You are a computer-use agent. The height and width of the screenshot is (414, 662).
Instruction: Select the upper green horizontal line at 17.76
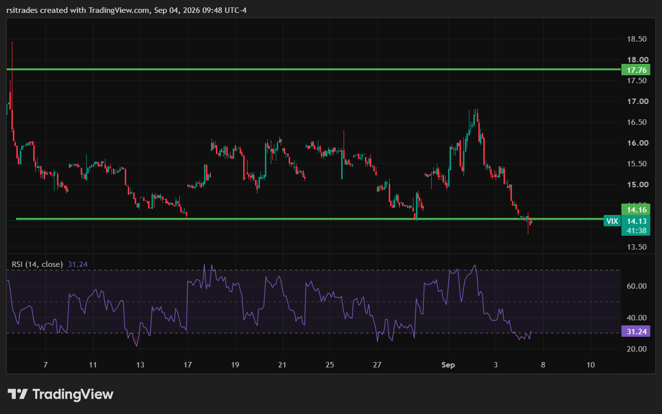click(313, 69)
